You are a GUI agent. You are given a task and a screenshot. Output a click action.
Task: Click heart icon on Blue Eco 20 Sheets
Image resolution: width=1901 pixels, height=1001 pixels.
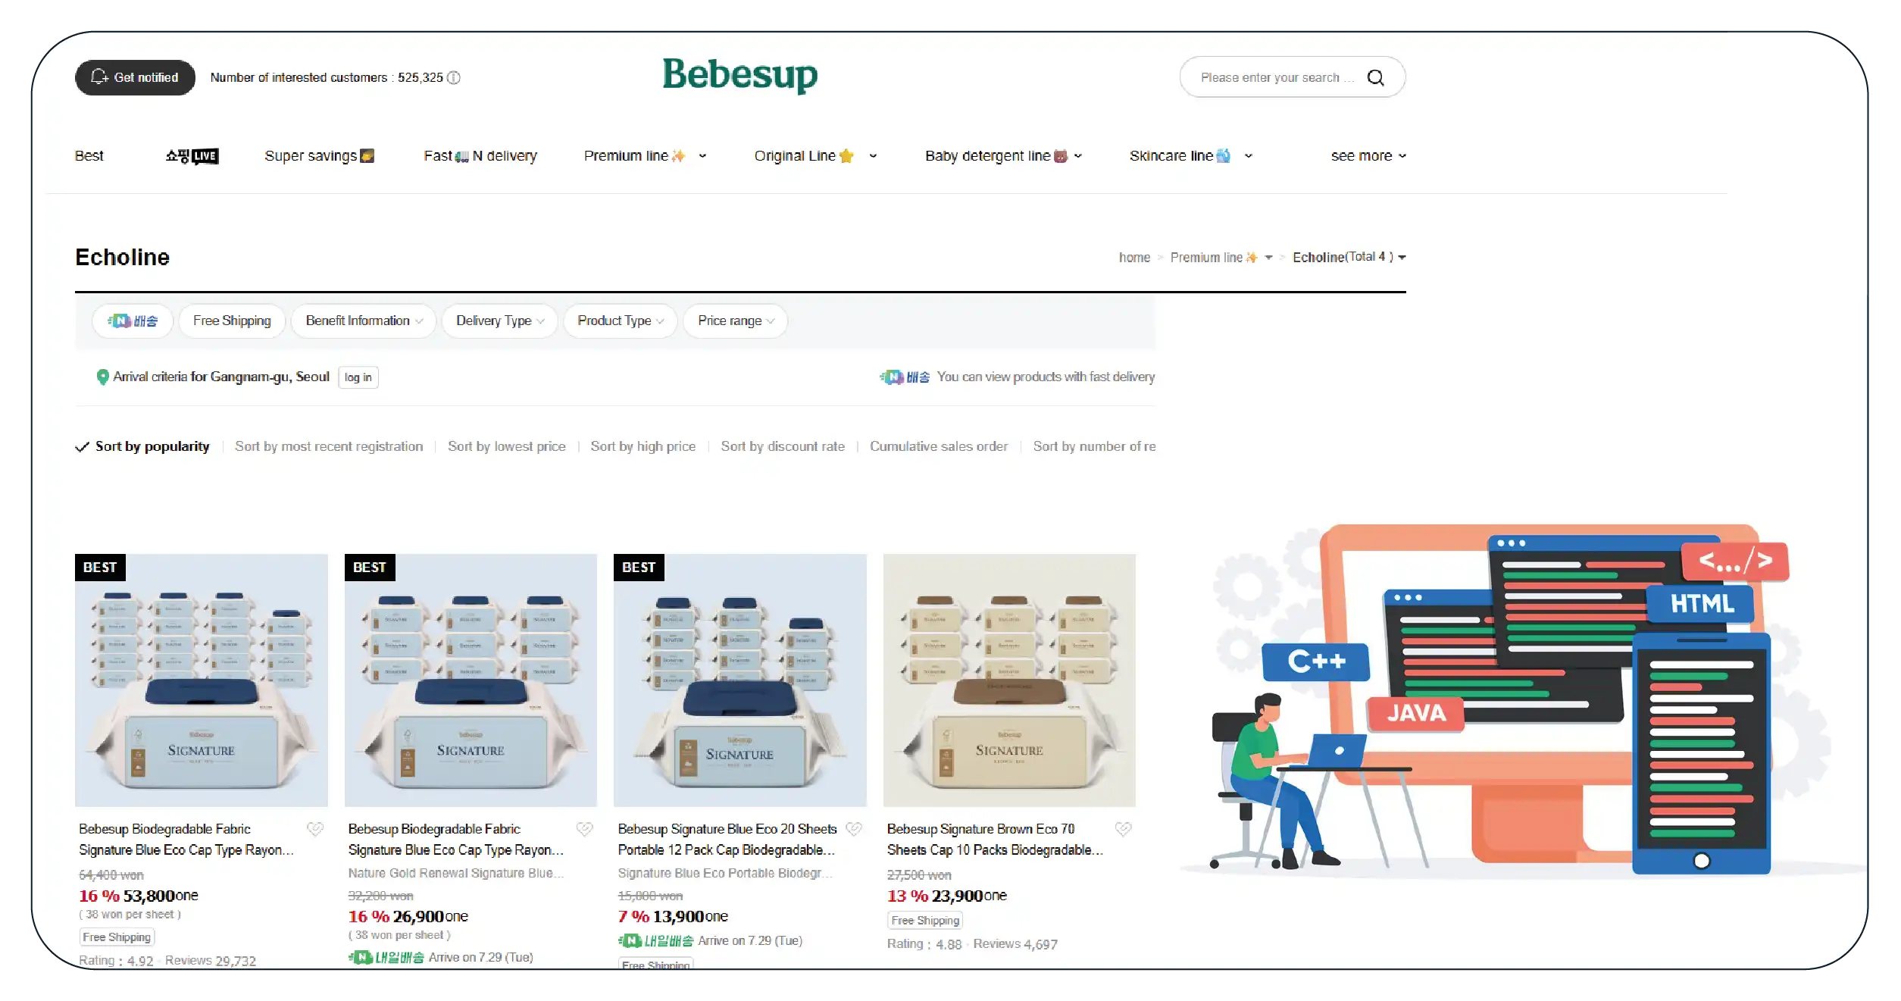pos(854,829)
